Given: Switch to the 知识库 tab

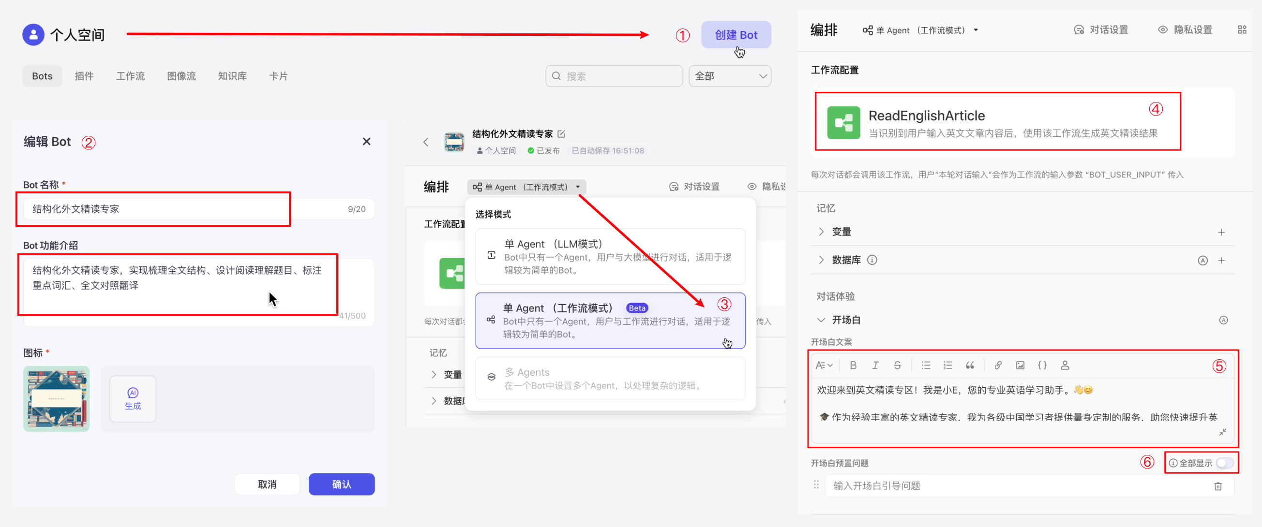Looking at the screenshot, I should point(232,76).
